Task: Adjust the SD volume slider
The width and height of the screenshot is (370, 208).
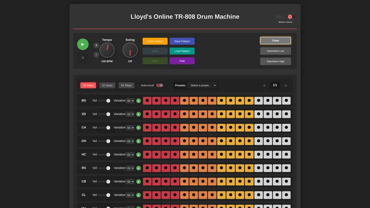Action: pos(104,114)
